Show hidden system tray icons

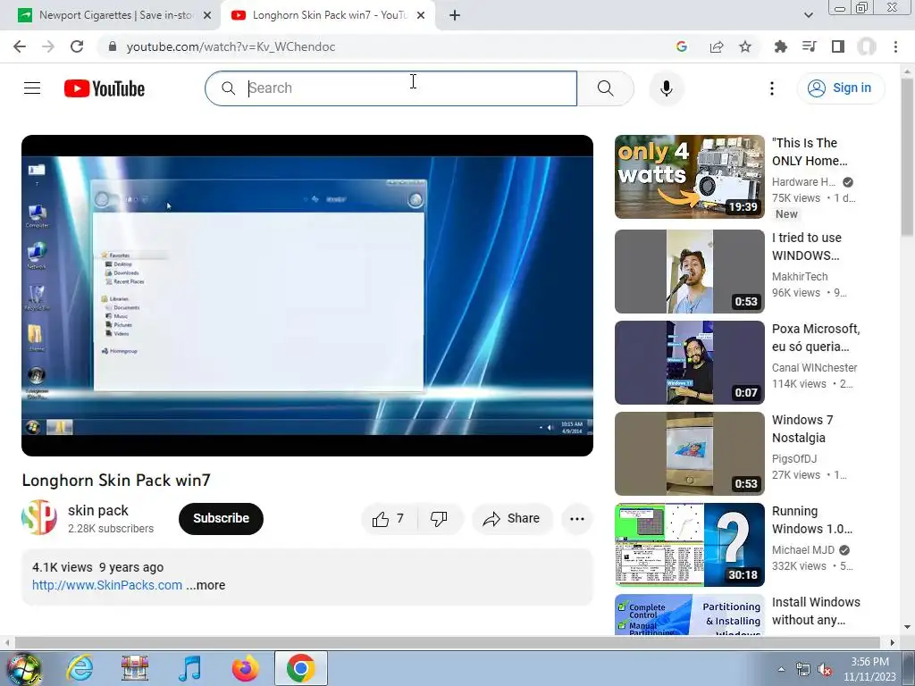(781, 669)
